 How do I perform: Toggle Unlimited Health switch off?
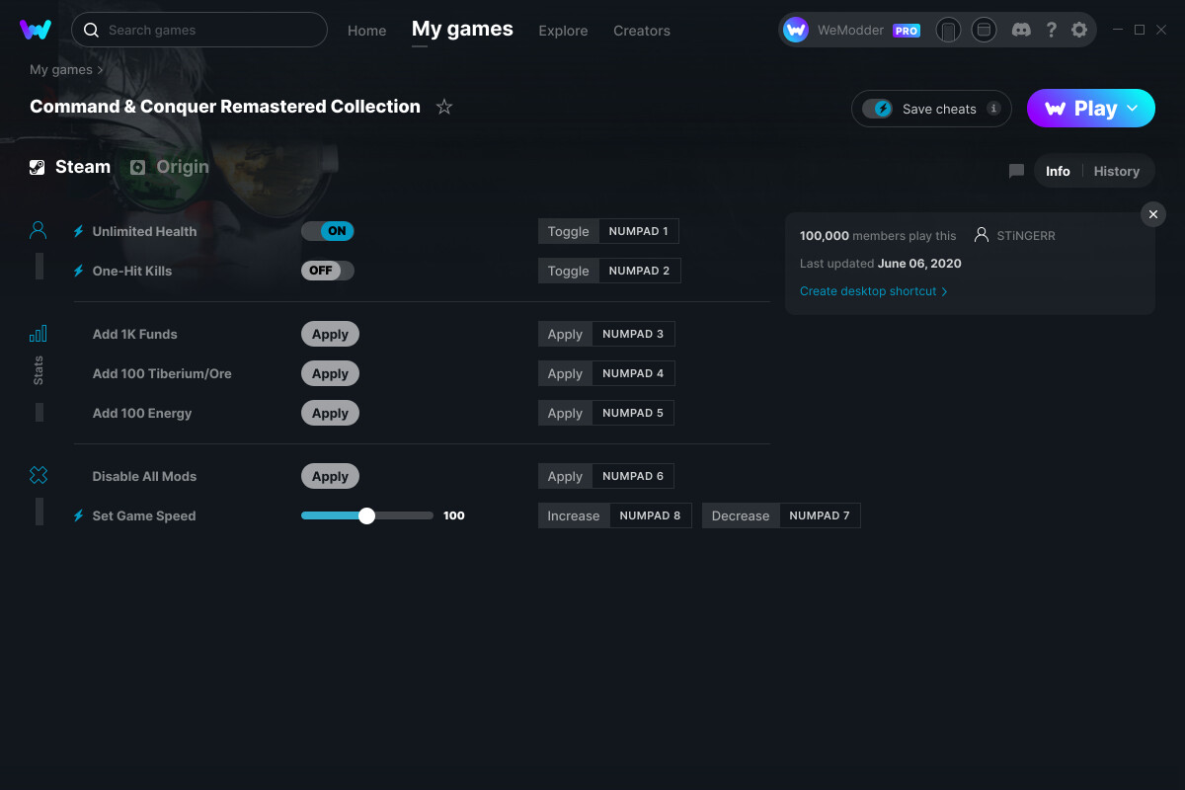tap(327, 231)
